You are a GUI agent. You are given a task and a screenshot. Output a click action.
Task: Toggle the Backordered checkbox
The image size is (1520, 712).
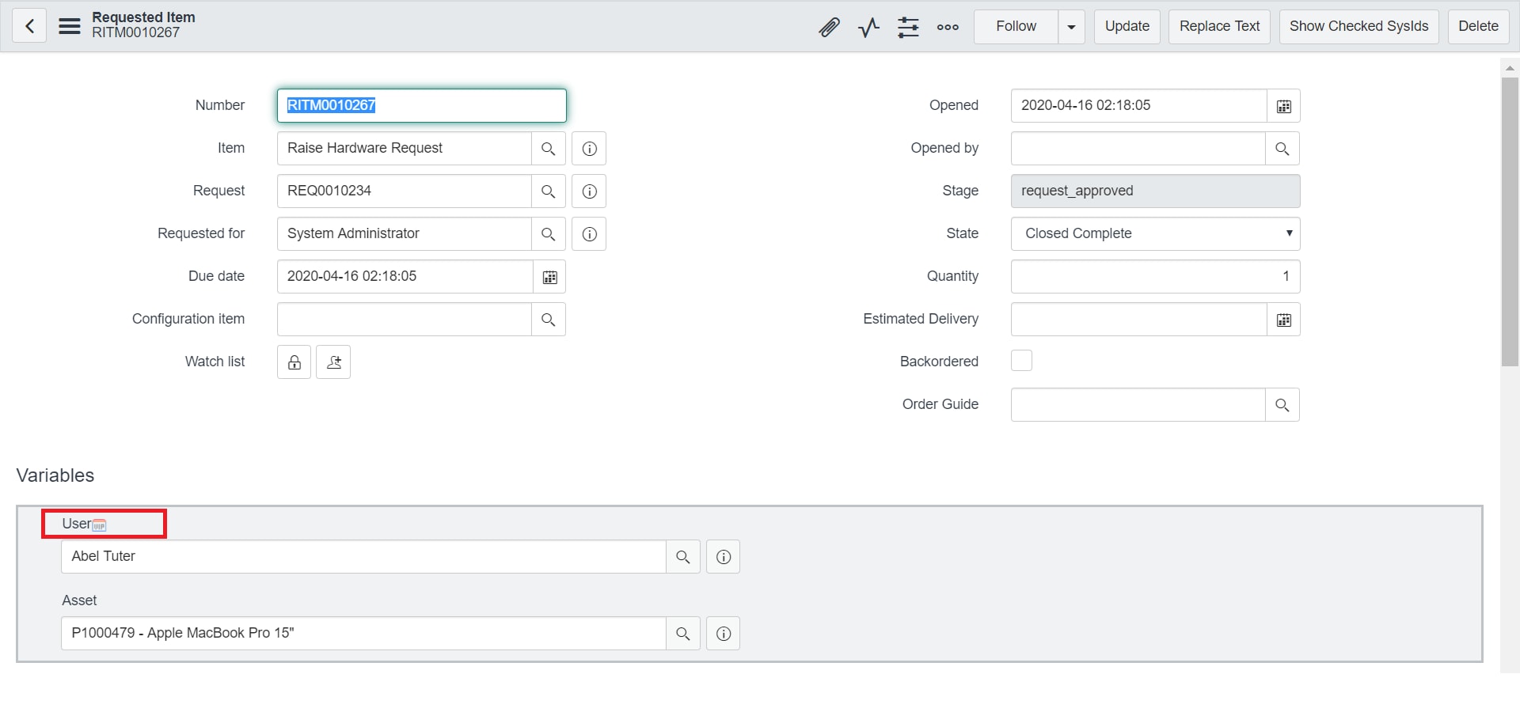coord(1021,360)
